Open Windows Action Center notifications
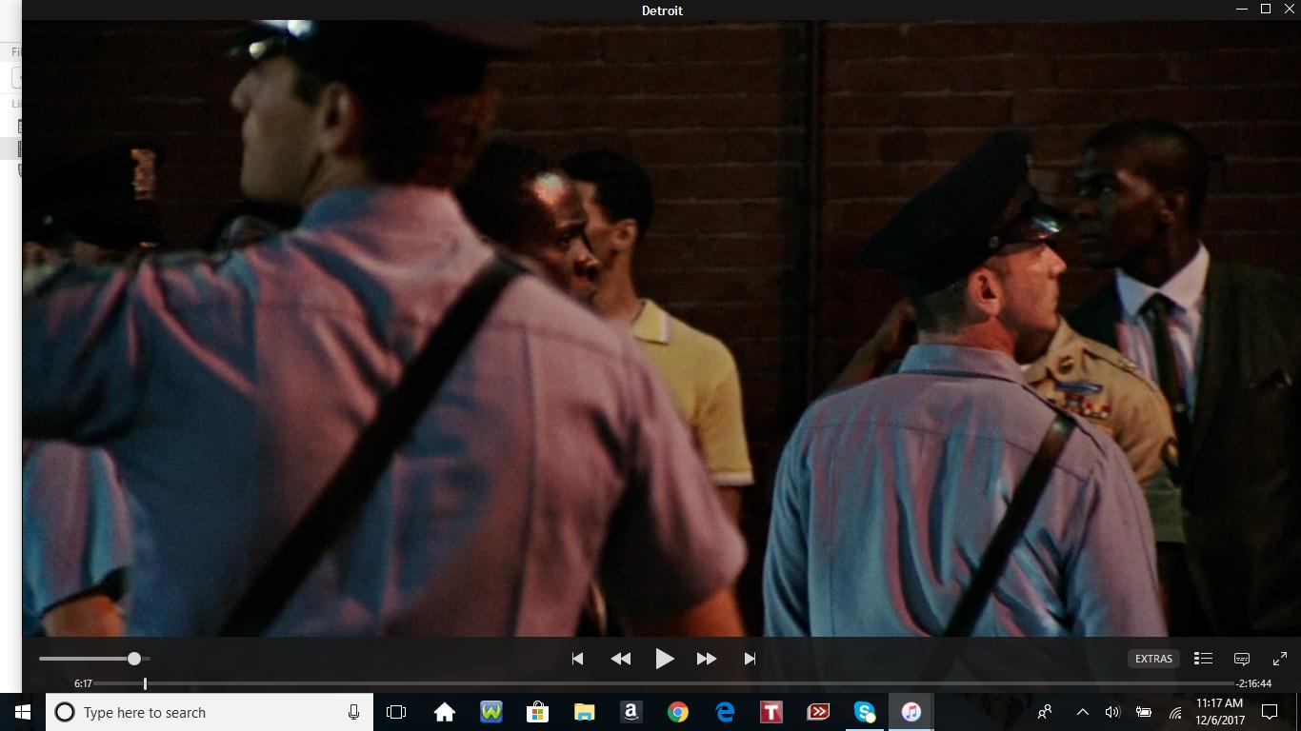The image size is (1301, 731). (x=1269, y=712)
